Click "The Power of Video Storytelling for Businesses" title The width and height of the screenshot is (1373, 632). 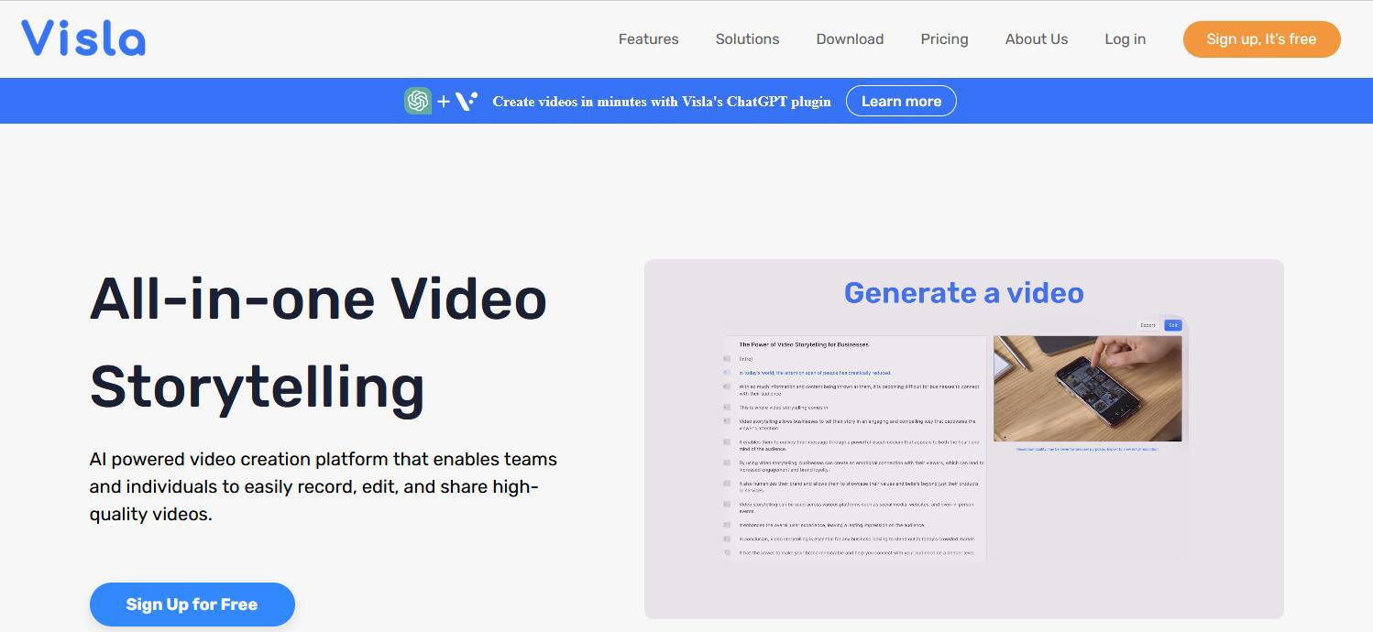[804, 344]
